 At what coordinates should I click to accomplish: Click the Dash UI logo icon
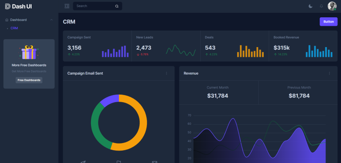(x=8, y=6)
